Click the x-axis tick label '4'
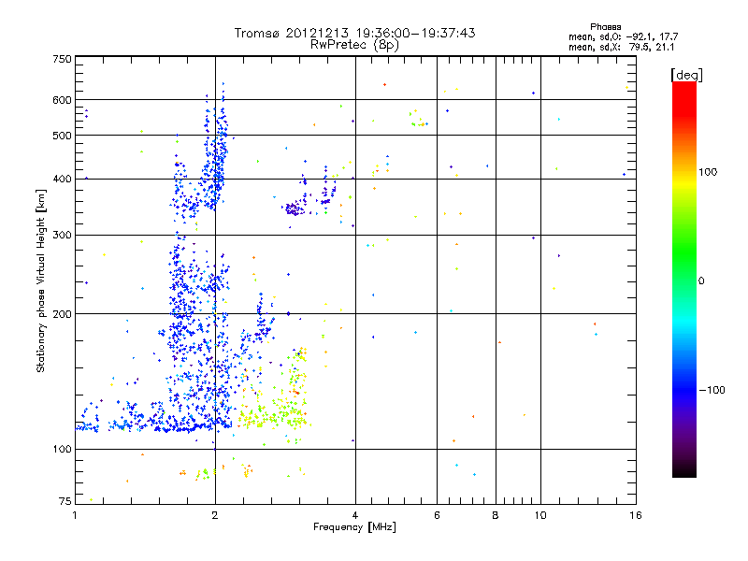748x561 pixels. tap(355, 515)
